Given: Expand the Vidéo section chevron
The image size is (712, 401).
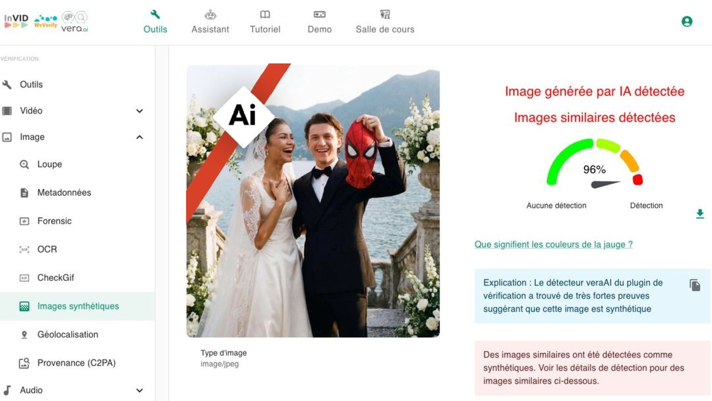Looking at the screenshot, I should (x=139, y=111).
